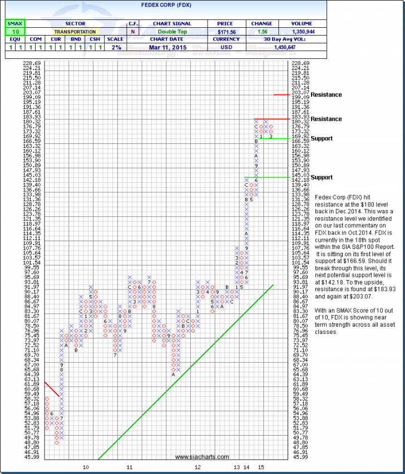The image size is (405, 474).
Task: Select the TRANSPORTATION sector label
Action: (75, 32)
